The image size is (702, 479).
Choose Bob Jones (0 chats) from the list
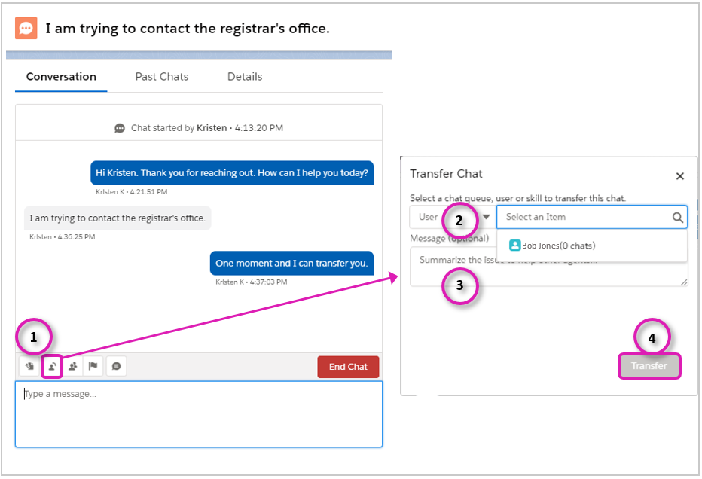(x=557, y=246)
